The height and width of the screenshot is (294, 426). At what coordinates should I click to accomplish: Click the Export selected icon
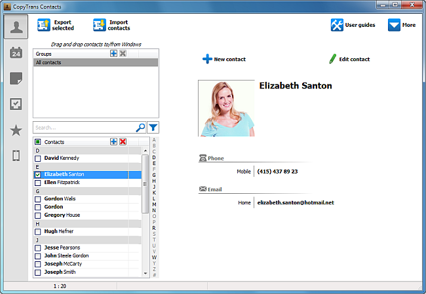point(44,25)
